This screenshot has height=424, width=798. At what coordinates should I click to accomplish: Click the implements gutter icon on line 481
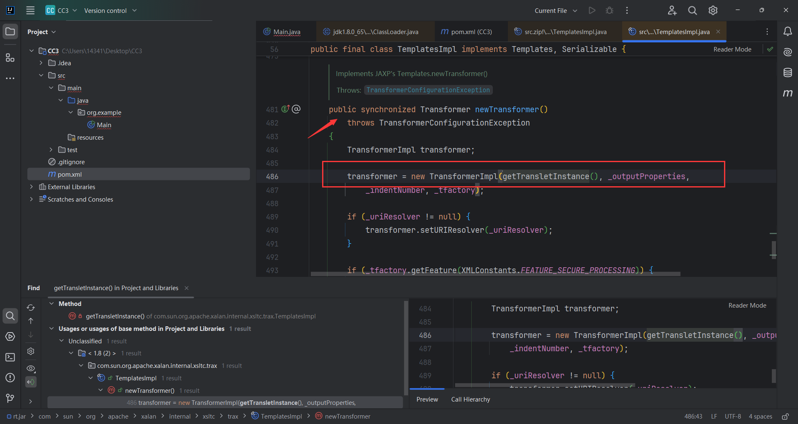pyautogui.click(x=286, y=109)
